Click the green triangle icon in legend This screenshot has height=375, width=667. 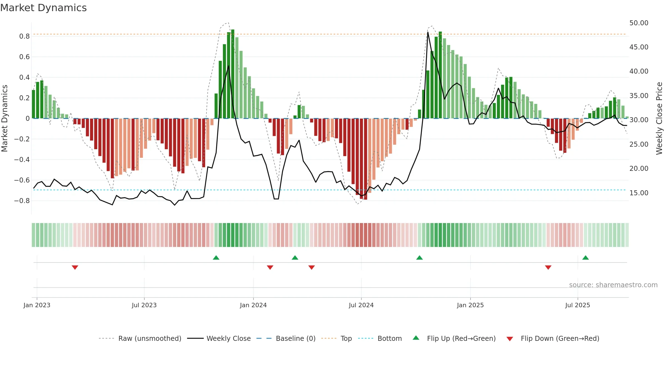coord(416,338)
